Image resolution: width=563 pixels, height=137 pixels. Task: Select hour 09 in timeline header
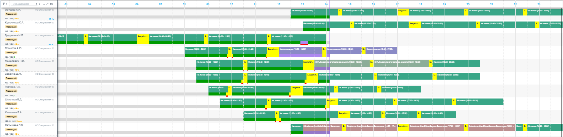(x=208, y=4)
